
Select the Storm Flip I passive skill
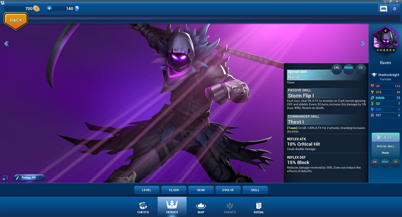[326, 99]
